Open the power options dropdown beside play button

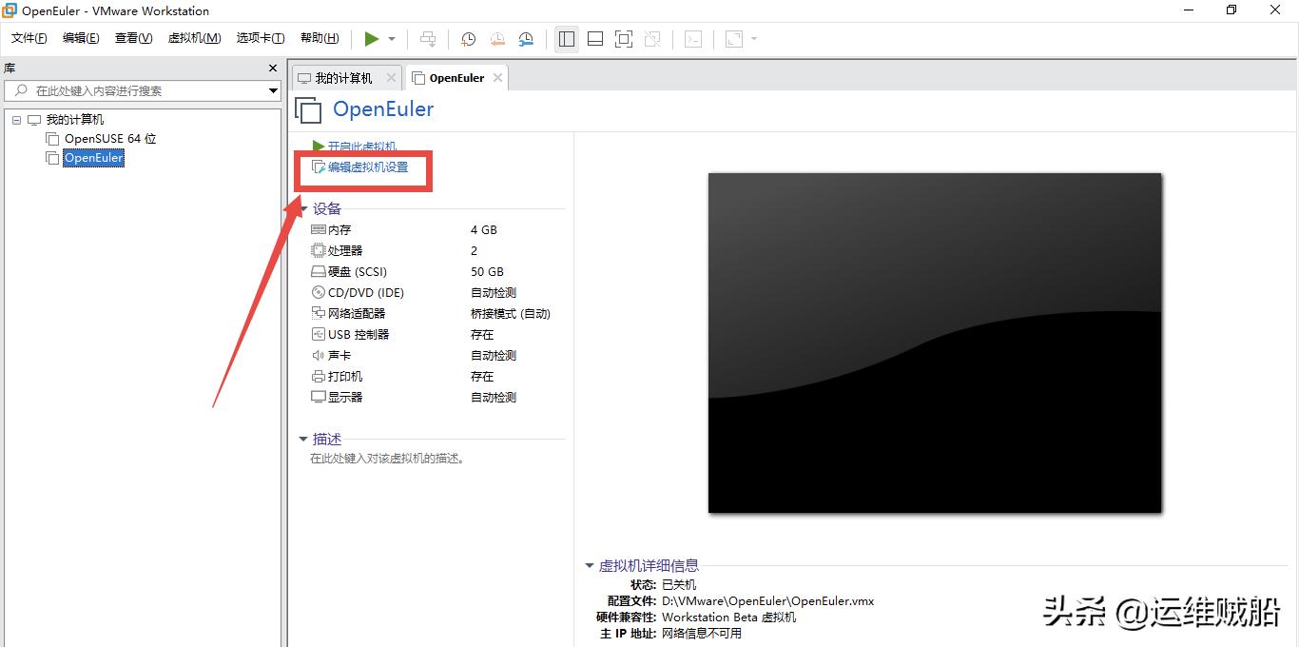click(390, 39)
